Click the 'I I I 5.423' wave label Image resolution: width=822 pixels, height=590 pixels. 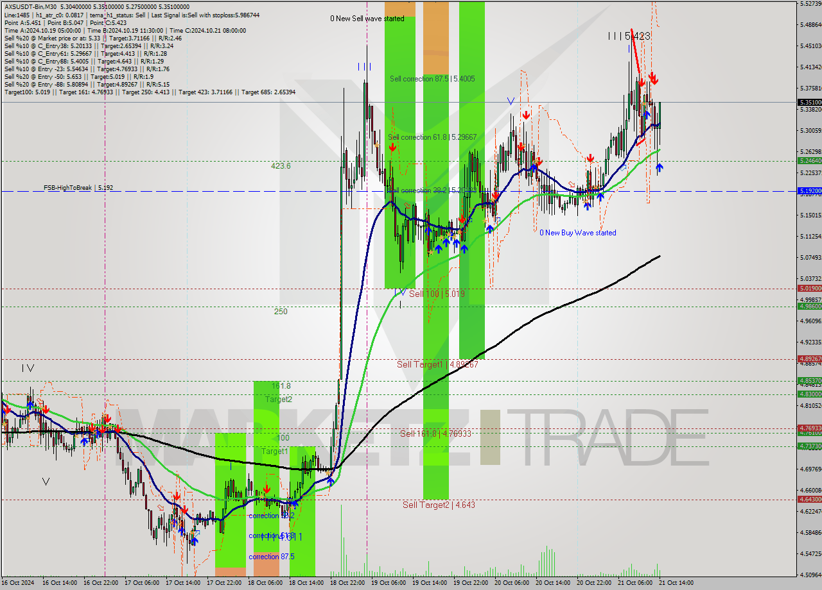[x=629, y=37]
